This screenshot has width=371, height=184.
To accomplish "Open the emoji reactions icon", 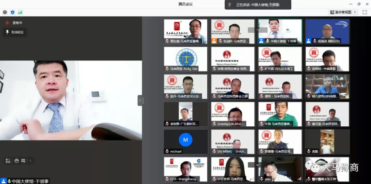I will (16, 161).
